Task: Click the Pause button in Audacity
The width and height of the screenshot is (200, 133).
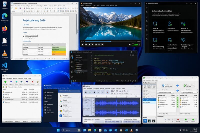Action: pyautogui.click(x=86, y=92)
